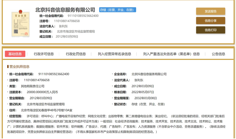This screenshot has height=139, width=236.
Task: Click the 企业名称 value in license info
Action: [x=149, y=74]
